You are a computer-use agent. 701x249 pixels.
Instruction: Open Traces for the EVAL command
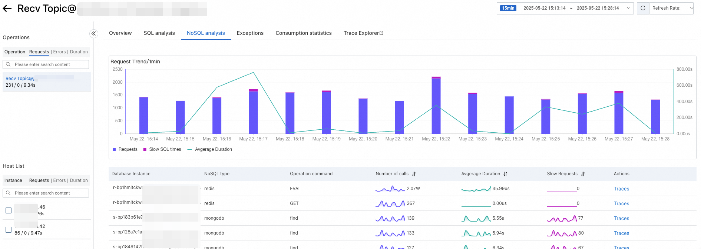point(621,189)
